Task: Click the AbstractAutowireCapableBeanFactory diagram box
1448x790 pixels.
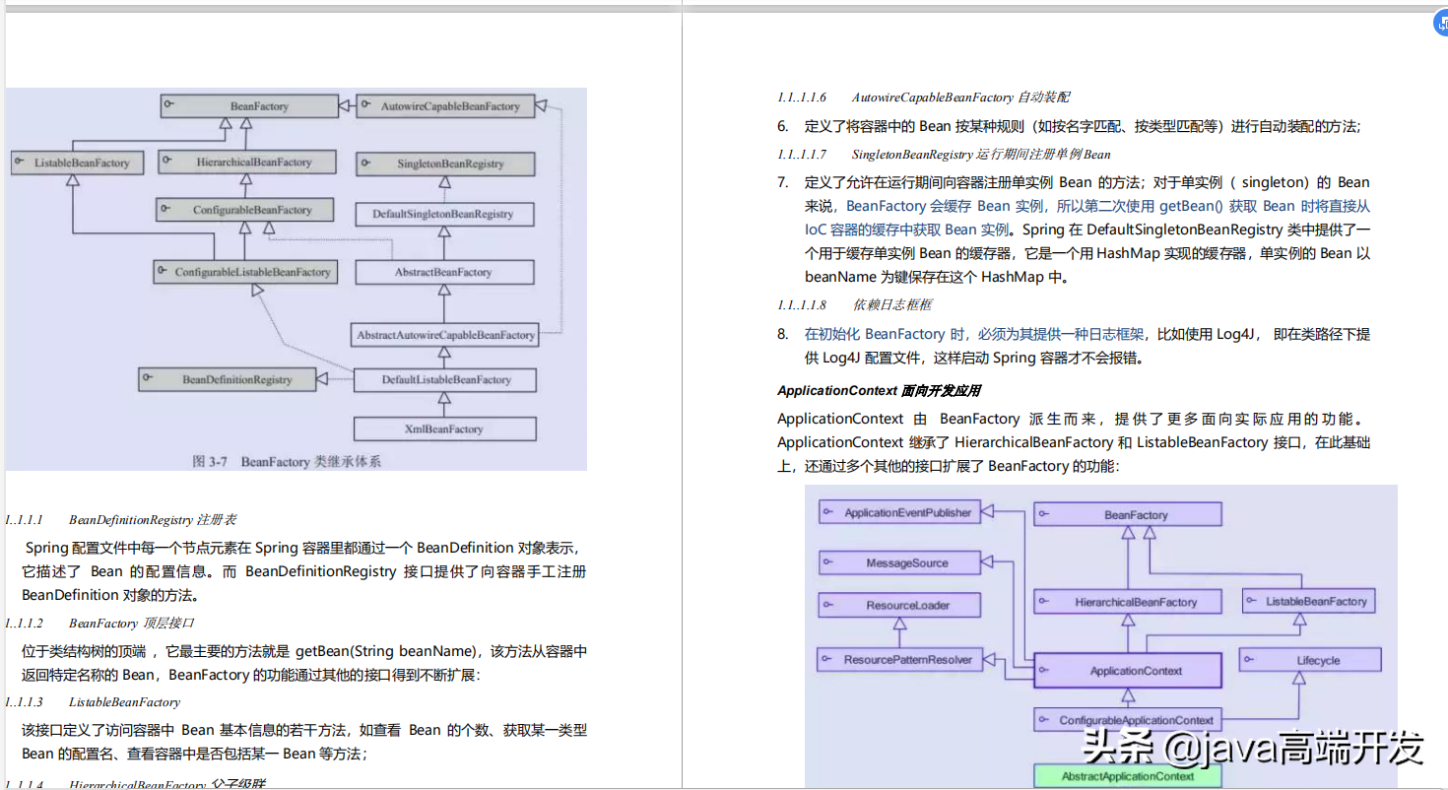Action: [444, 335]
